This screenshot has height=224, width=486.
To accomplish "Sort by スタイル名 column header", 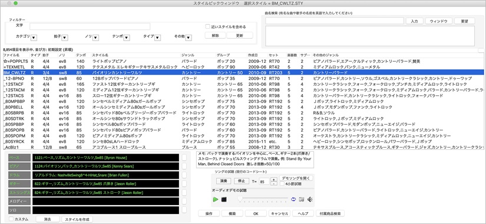I will [x=135, y=55].
